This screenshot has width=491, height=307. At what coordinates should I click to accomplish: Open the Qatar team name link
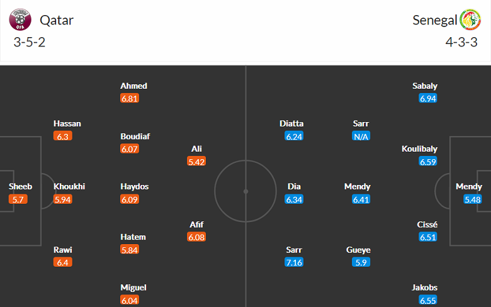pos(57,20)
